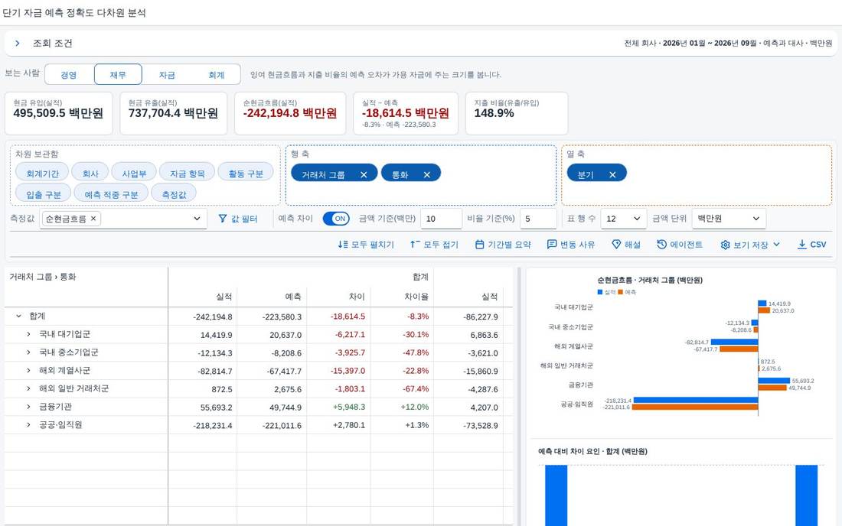This screenshot has width=842, height=526.
Task: Open the 값 필터 filter
Action: 238,218
